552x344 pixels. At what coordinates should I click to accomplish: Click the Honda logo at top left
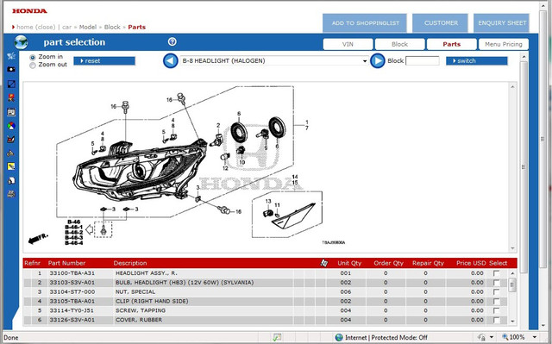(x=29, y=11)
